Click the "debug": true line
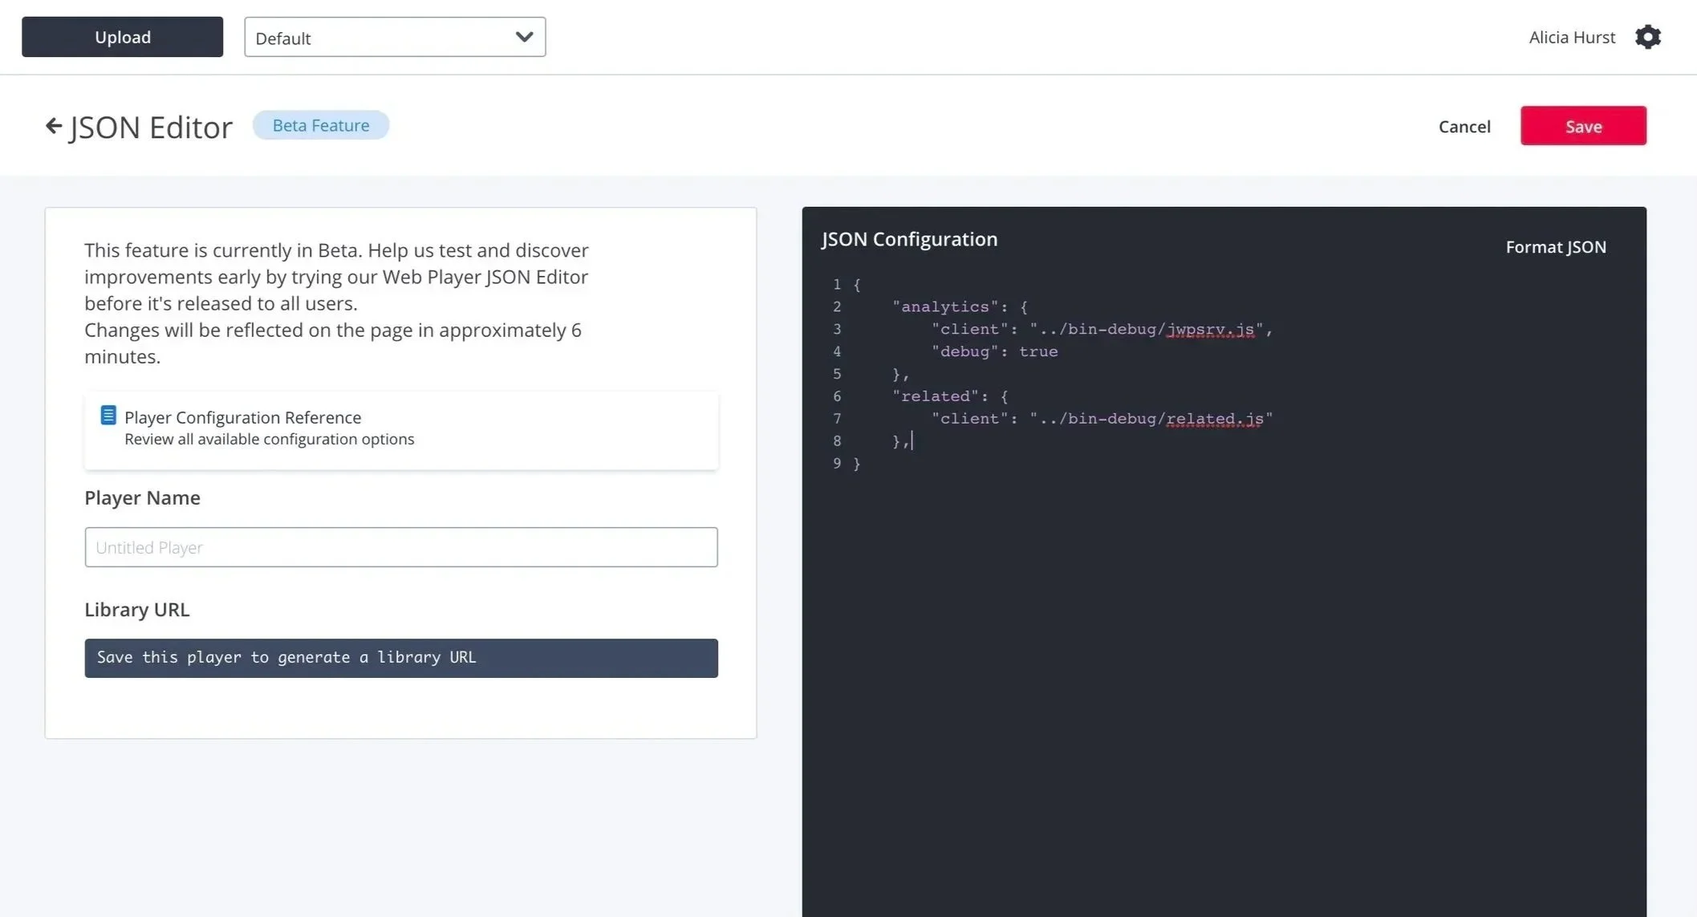This screenshot has height=917, width=1697. pyautogui.click(x=995, y=351)
